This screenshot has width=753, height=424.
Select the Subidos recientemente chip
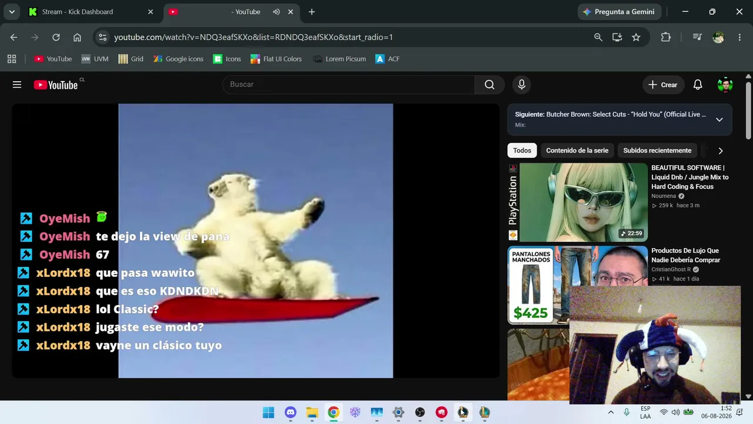tap(657, 151)
